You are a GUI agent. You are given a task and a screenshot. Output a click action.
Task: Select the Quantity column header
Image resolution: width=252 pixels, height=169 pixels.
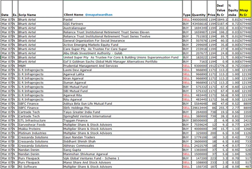pyautogui.click(x=199, y=9)
